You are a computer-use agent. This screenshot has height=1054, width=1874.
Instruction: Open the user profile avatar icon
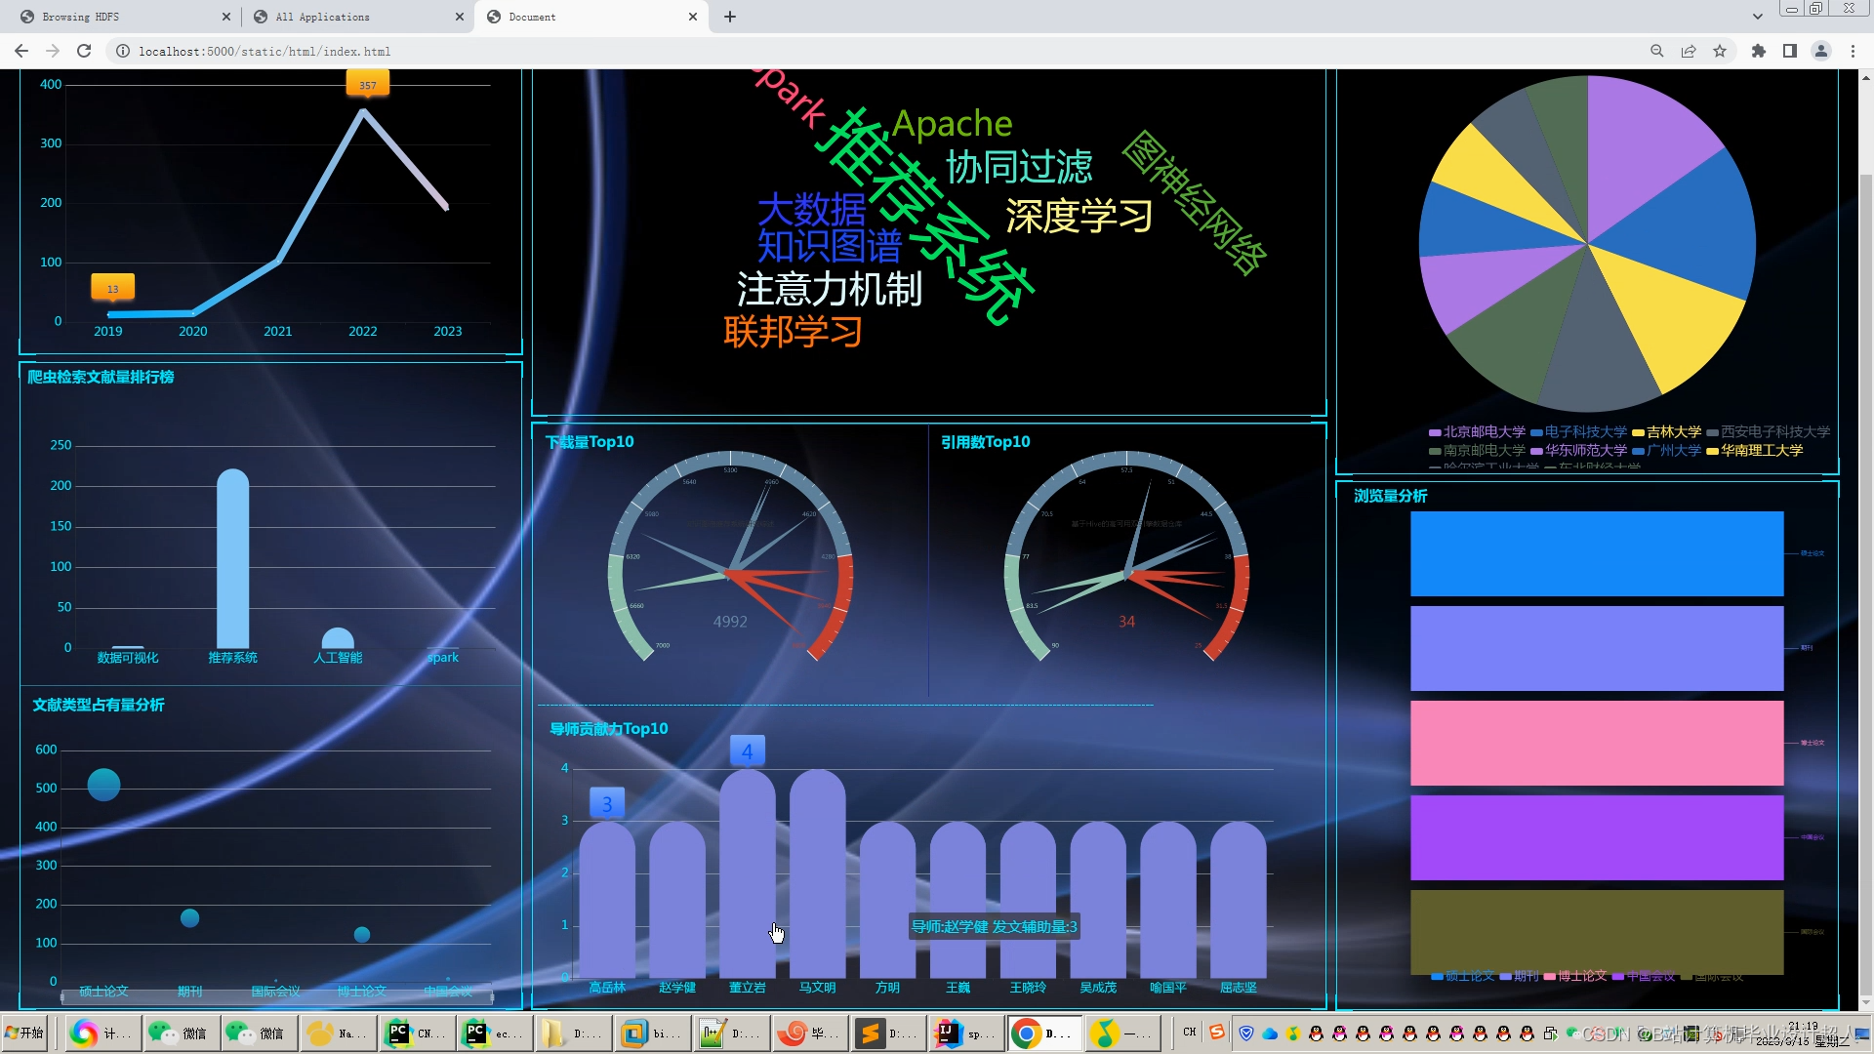pos(1821,51)
